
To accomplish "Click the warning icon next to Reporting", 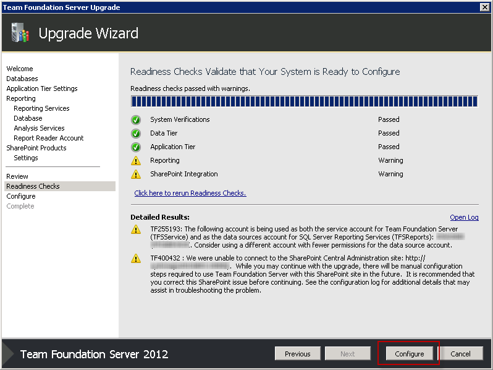I will click(136, 161).
